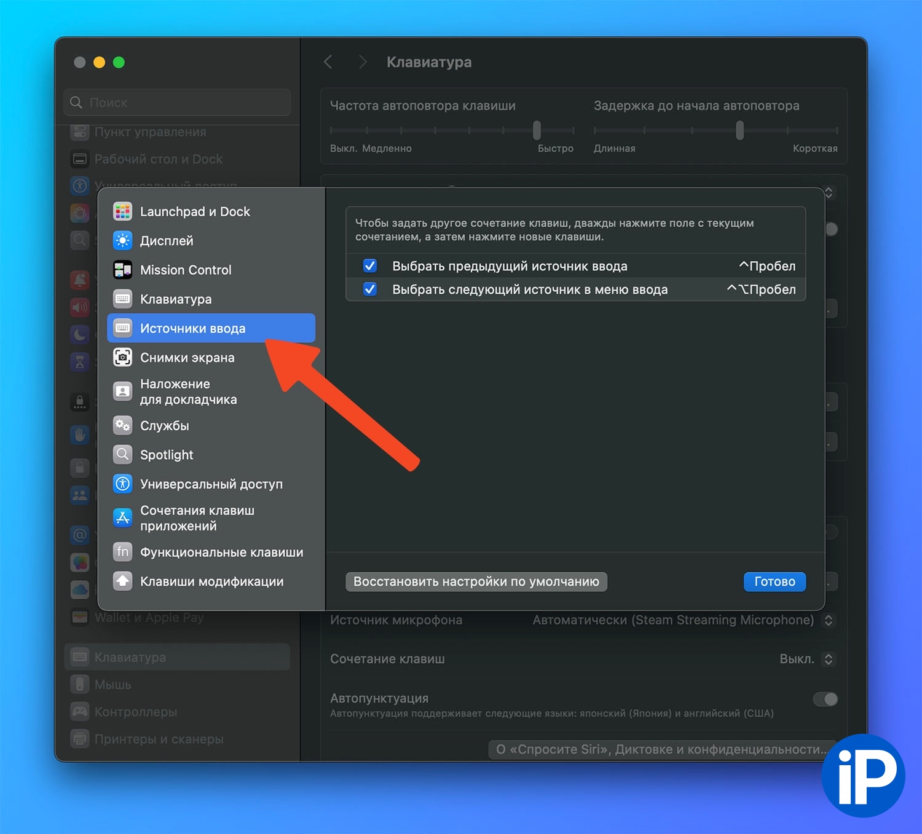Click the Готово button
Viewport: 922px width, 834px height.
click(x=774, y=581)
